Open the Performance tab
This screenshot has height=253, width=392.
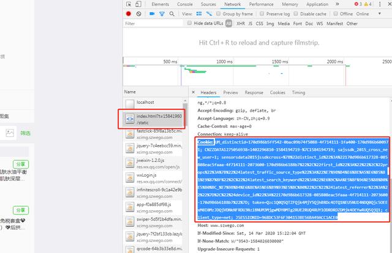[261, 4]
